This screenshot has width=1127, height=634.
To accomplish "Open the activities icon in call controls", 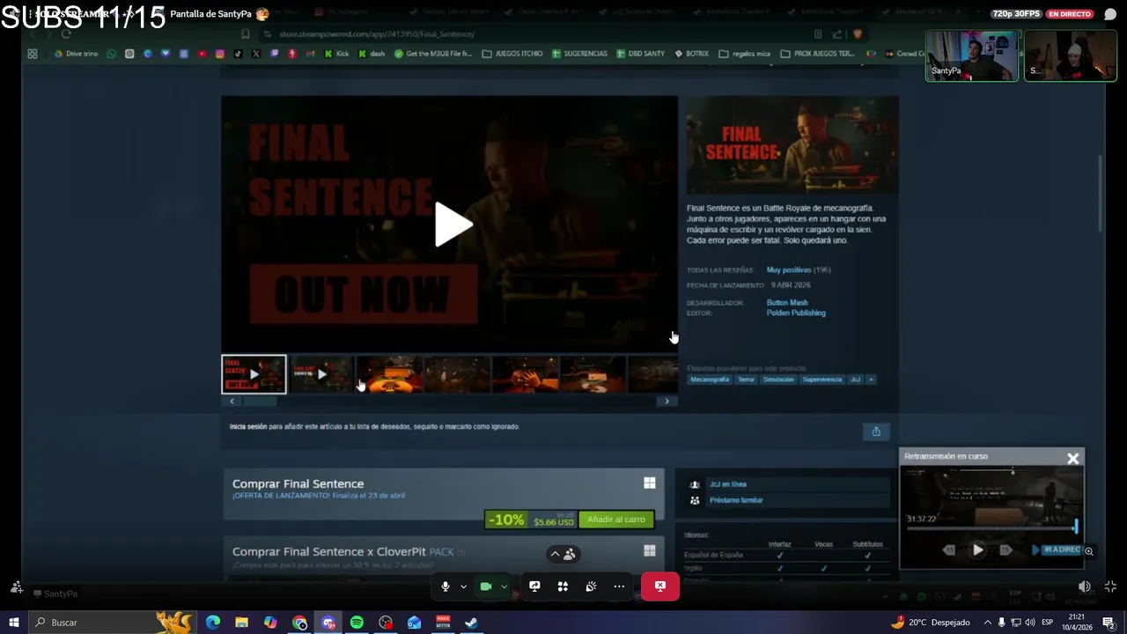I will [563, 586].
